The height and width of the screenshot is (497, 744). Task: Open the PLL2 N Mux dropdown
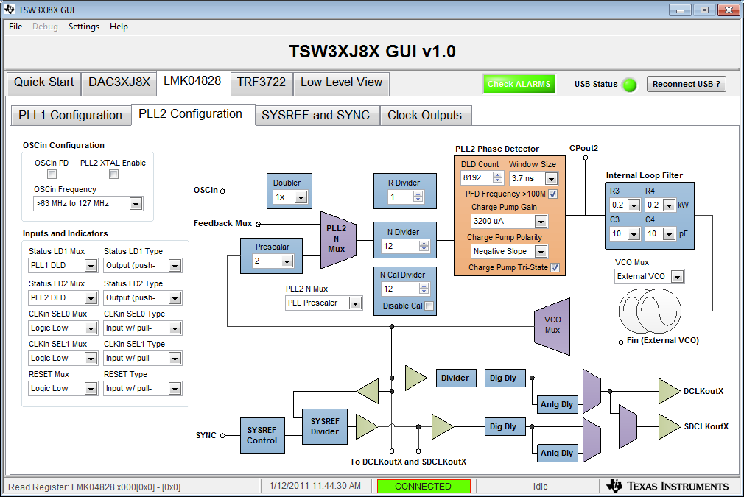click(355, 303)
